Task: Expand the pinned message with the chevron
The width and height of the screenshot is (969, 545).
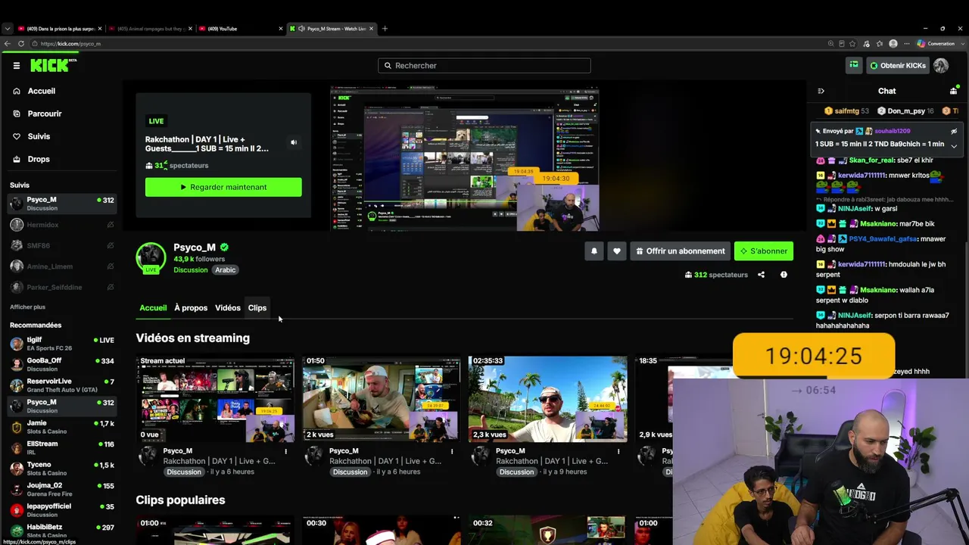Action: 954,145
